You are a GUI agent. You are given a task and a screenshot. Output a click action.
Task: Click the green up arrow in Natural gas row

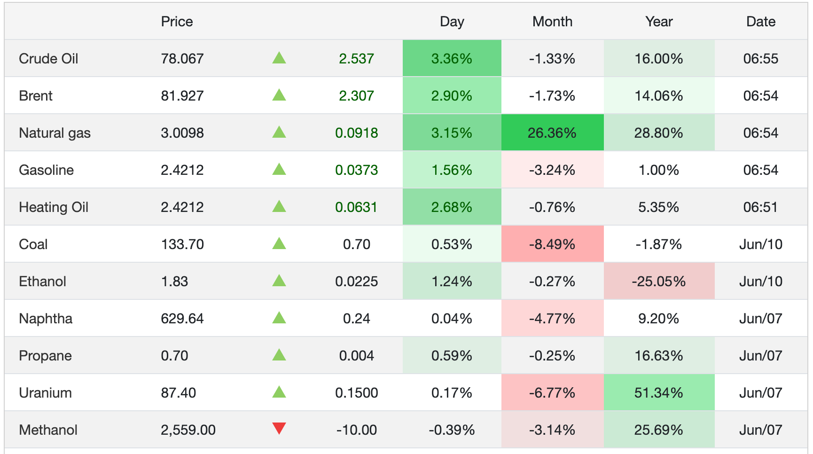click(279, 132)
